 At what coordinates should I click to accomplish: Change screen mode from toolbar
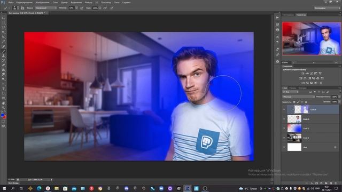click(x=3, y=126)
